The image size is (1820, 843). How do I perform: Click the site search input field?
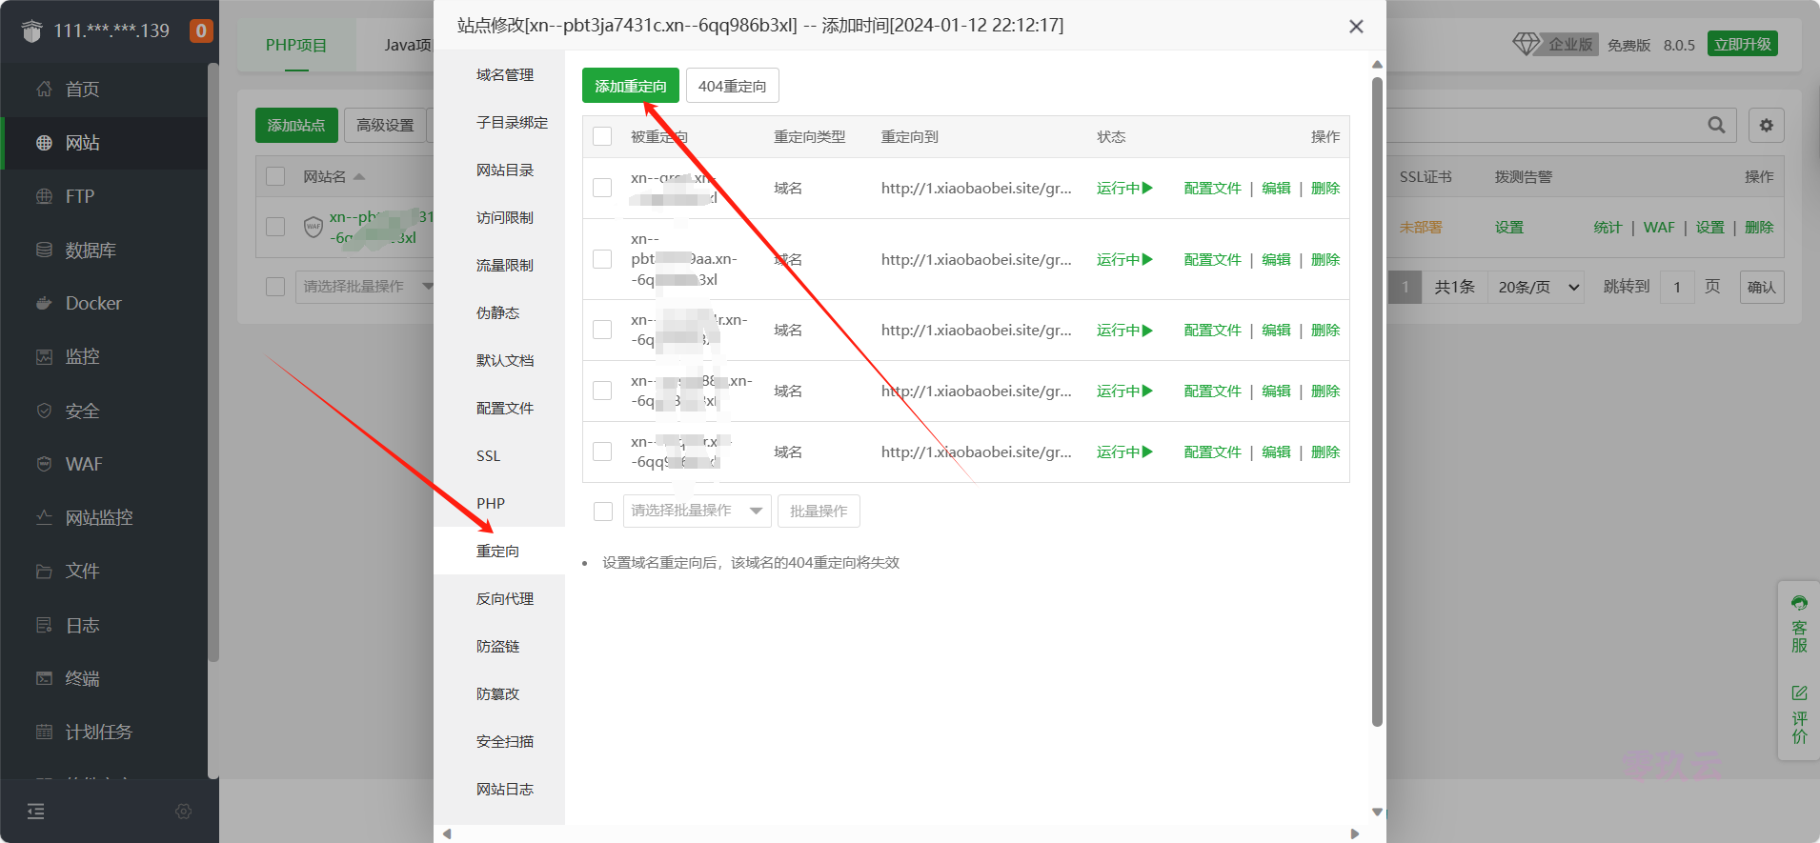1544,125
